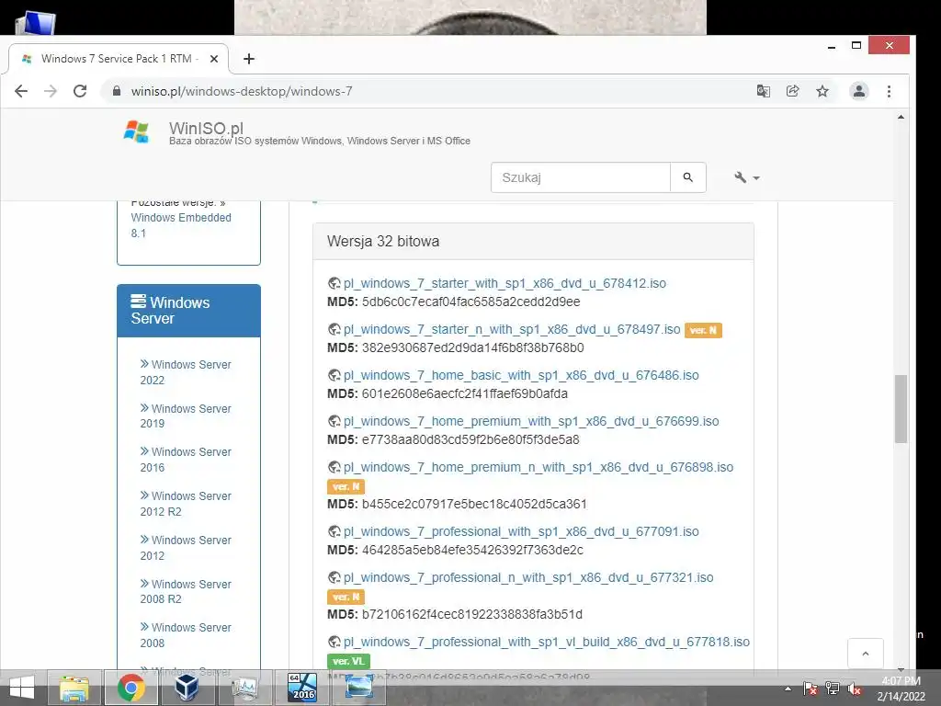Open File Explorer from taskbar
The width and height of the screenshot is (941, 706).
pos(74,688)
